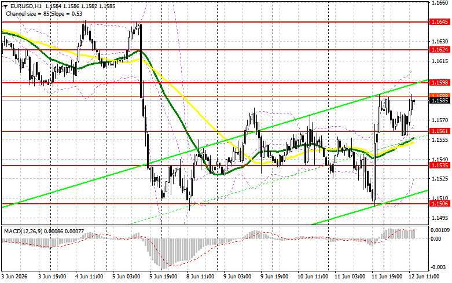Click the 4 Jun 11:00 time label

pos(89,277)
